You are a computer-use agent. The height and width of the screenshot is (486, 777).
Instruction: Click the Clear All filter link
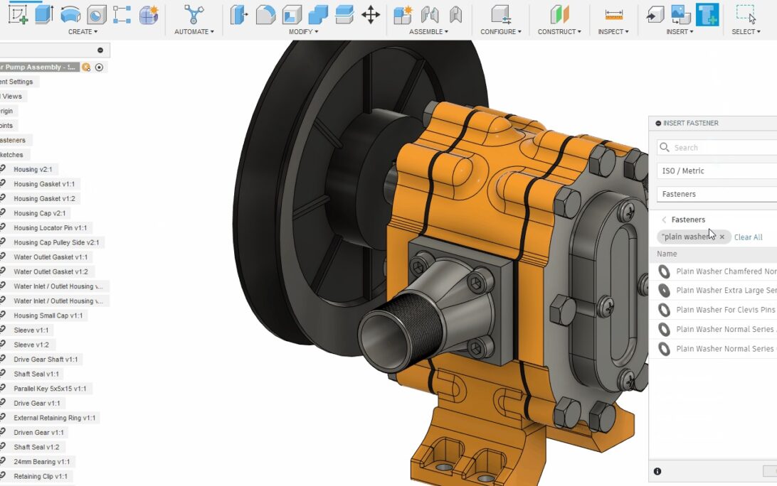click(x=748, y=237)
